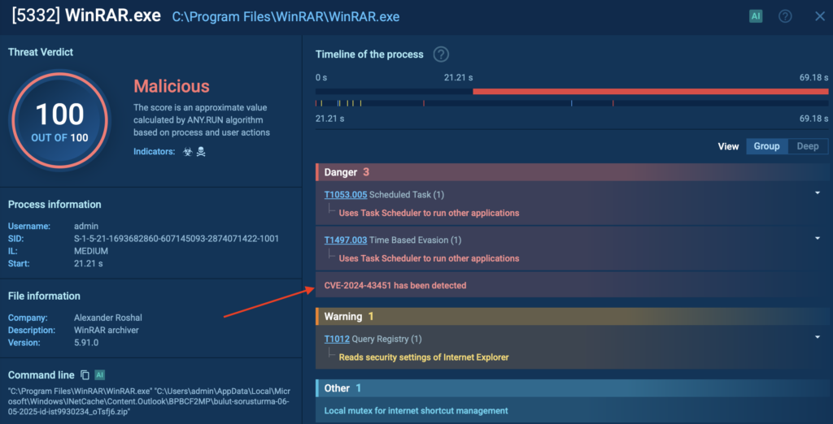Select the SID value text

(x=177, y=239)
